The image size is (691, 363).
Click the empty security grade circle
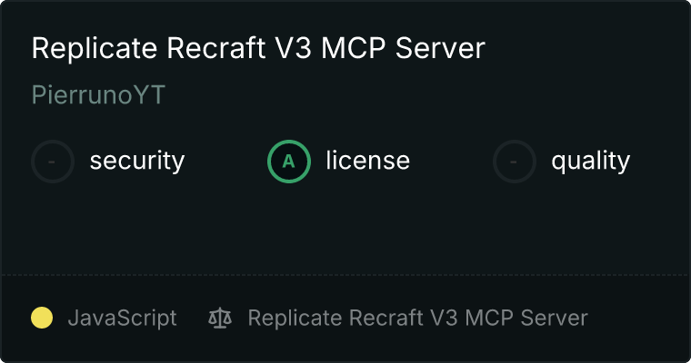click(x=53, y=162)
